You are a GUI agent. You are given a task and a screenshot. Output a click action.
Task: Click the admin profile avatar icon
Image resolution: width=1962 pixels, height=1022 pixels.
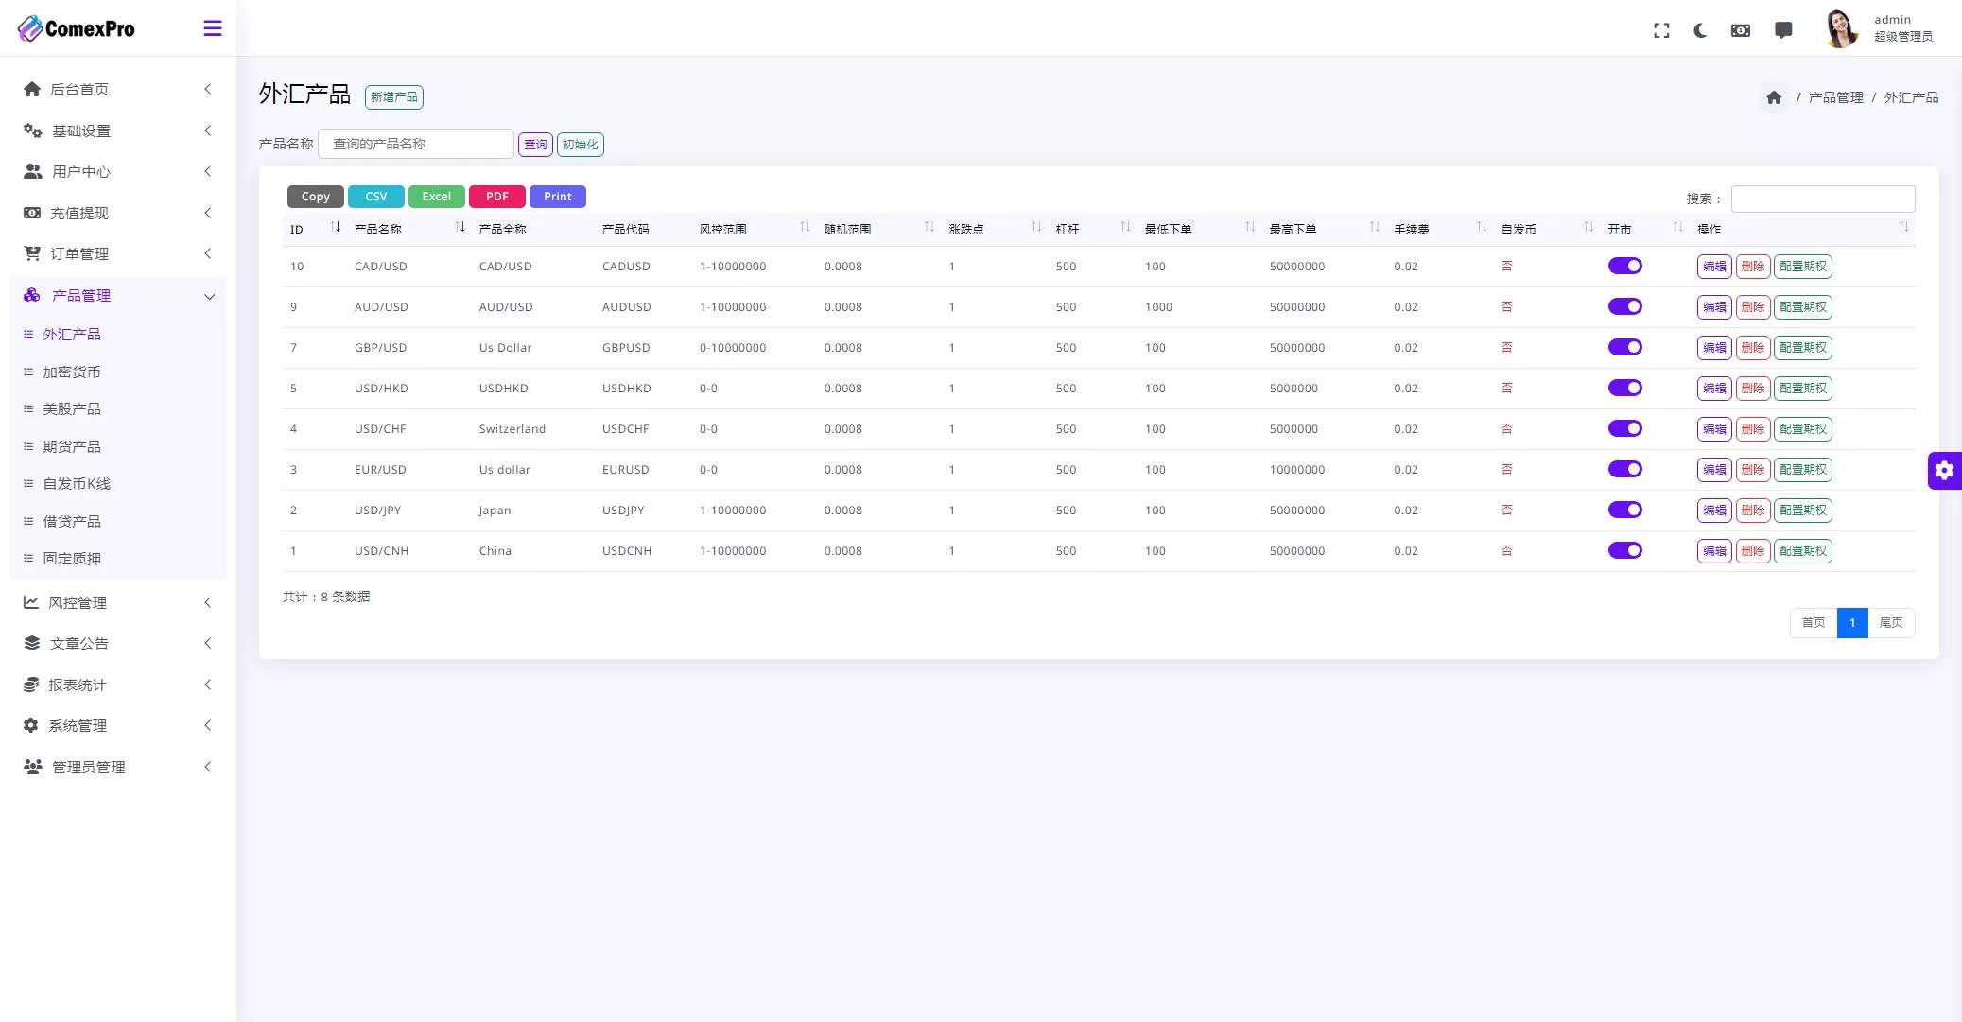[x=1843, y=28]
